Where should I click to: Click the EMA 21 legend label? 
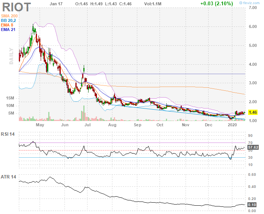coord(8,29)
